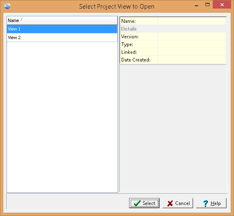234x216 pixels.
Task: Click the sort arrow in Name header
Action: pos(22,20)
